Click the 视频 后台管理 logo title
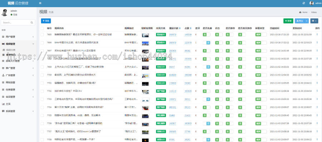Screen dimensions: 322x142 (18, 3)
